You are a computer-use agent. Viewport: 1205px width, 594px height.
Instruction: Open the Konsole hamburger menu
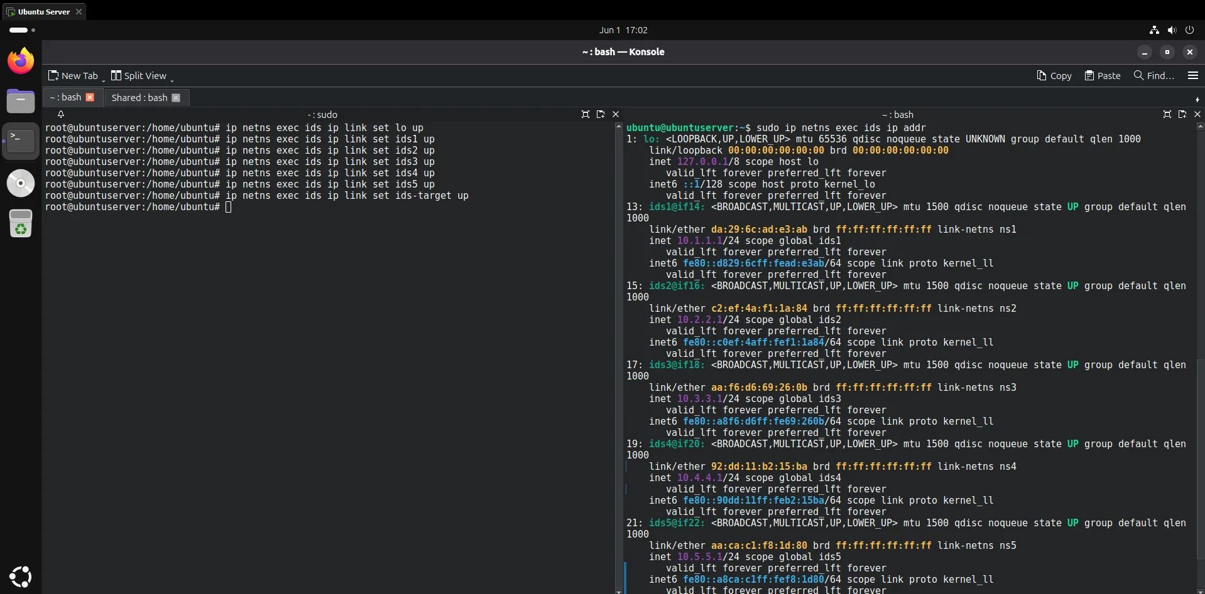[1192, 75]
